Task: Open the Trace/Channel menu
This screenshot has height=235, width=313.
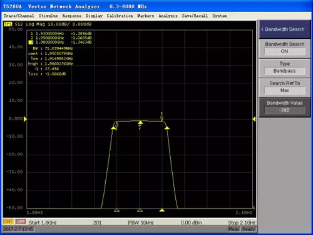Action: (19, 16)
